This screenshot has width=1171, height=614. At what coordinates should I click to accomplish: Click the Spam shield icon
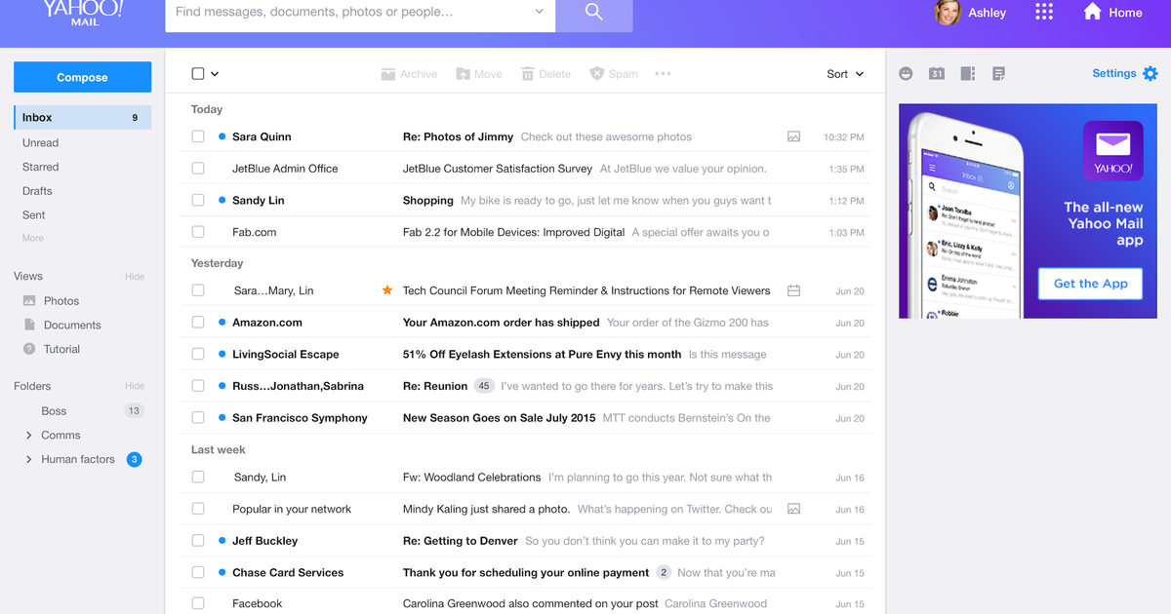point(597,74)
